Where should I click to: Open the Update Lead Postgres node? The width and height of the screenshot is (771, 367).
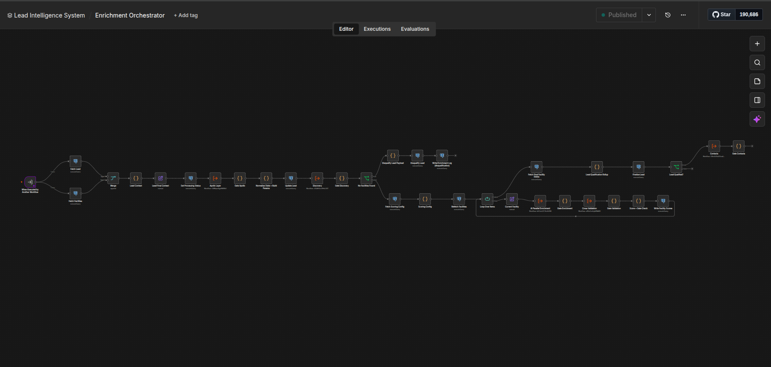[291, 178]
